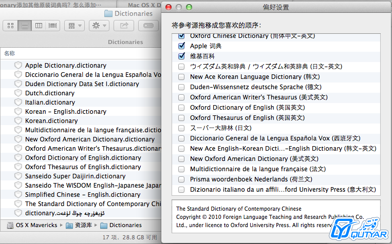The width and height of the screenshot is (392, 244).
Task: Select the Oxford American Writer's Thesaurus file name
Action: pyautogui.click(x=93, y=149)
